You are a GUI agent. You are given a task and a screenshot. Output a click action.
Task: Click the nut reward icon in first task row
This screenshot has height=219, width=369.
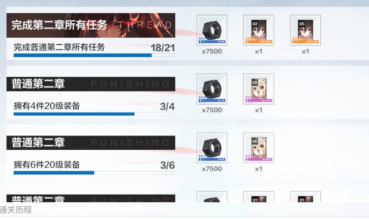[x=212, y=30]
